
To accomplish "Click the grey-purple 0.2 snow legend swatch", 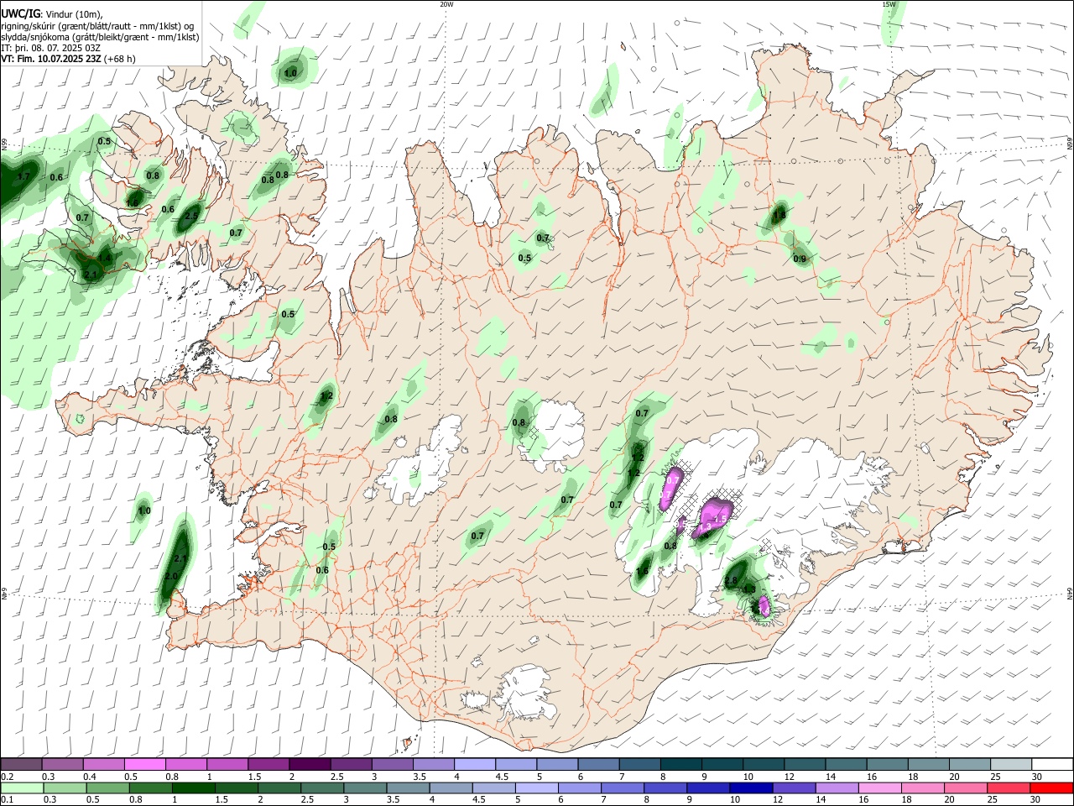I will coord(21,765).
